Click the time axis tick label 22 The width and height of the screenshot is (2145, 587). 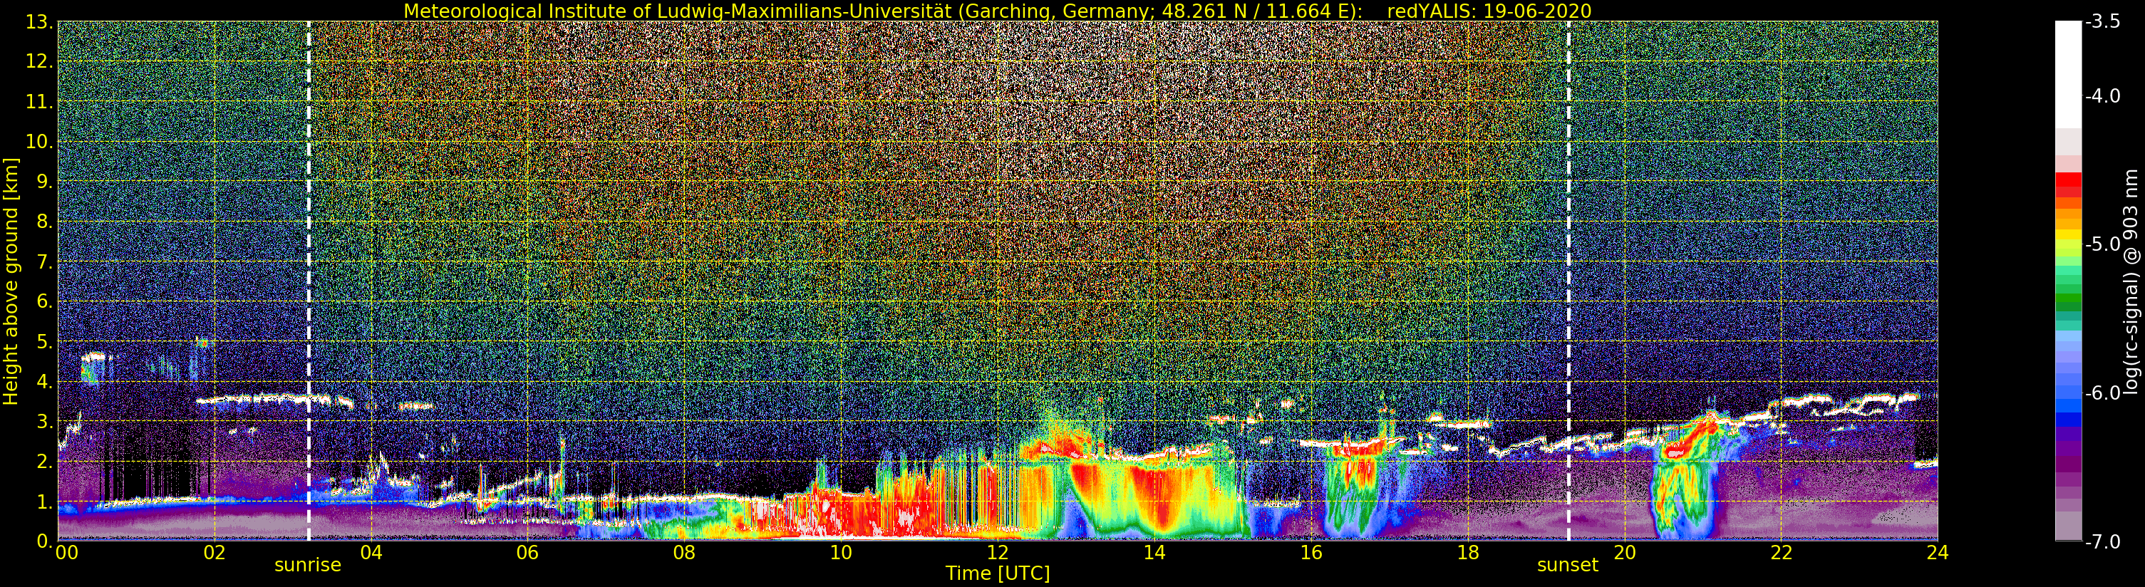tap(1781, 553)
